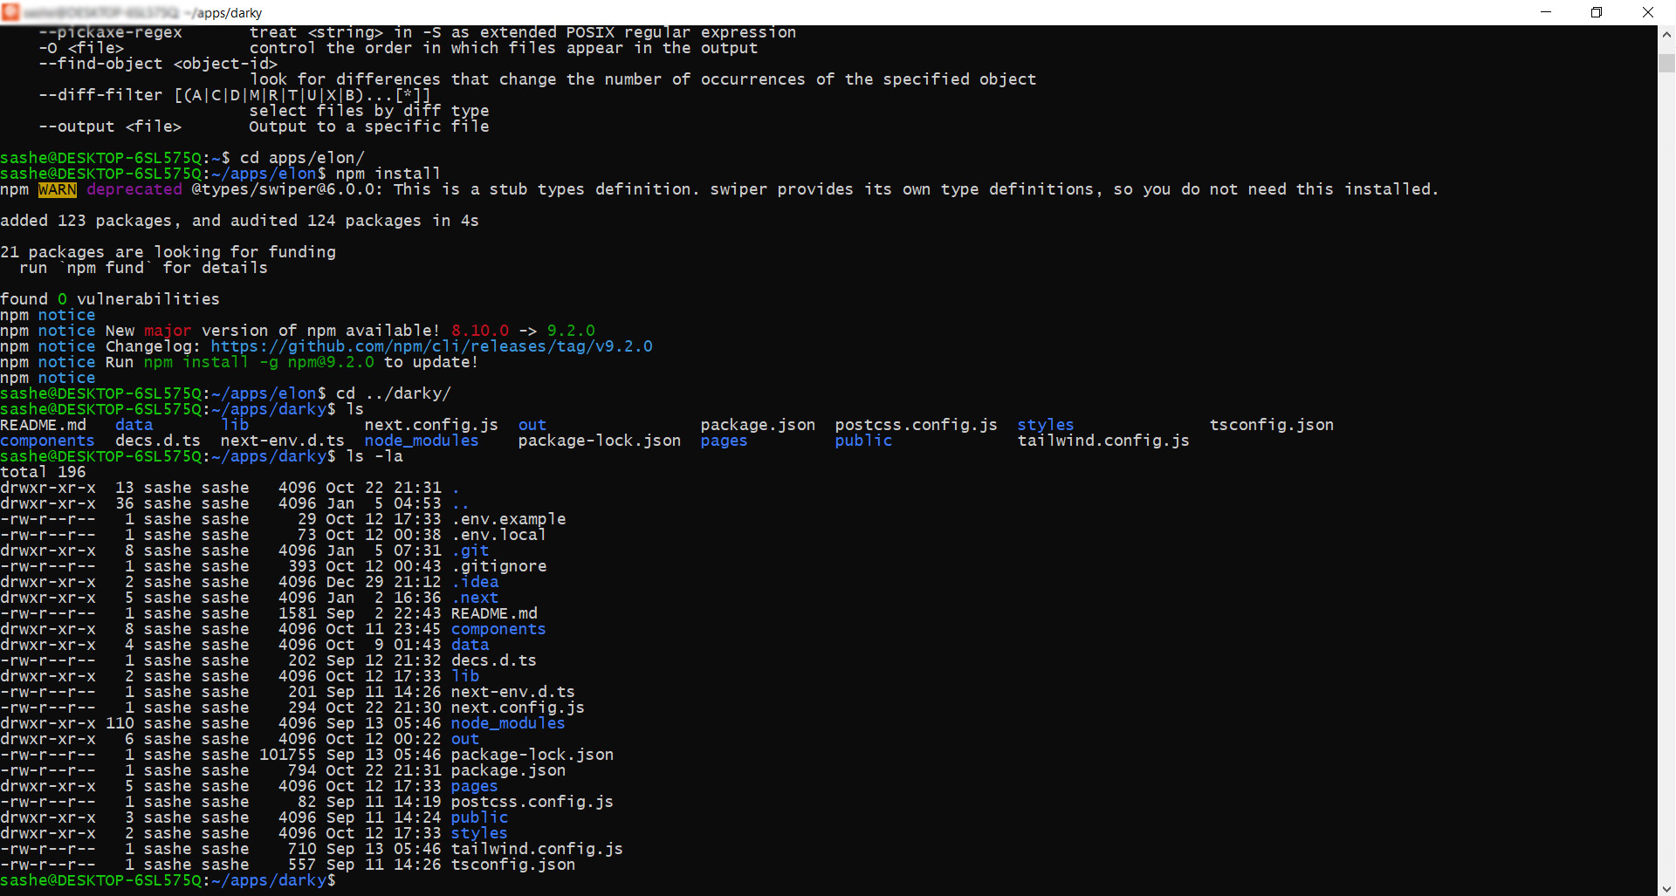1676x896 pixels.
Task: Click 'decs.d.ts' in the ls -la listing
Action: point(494,660)
